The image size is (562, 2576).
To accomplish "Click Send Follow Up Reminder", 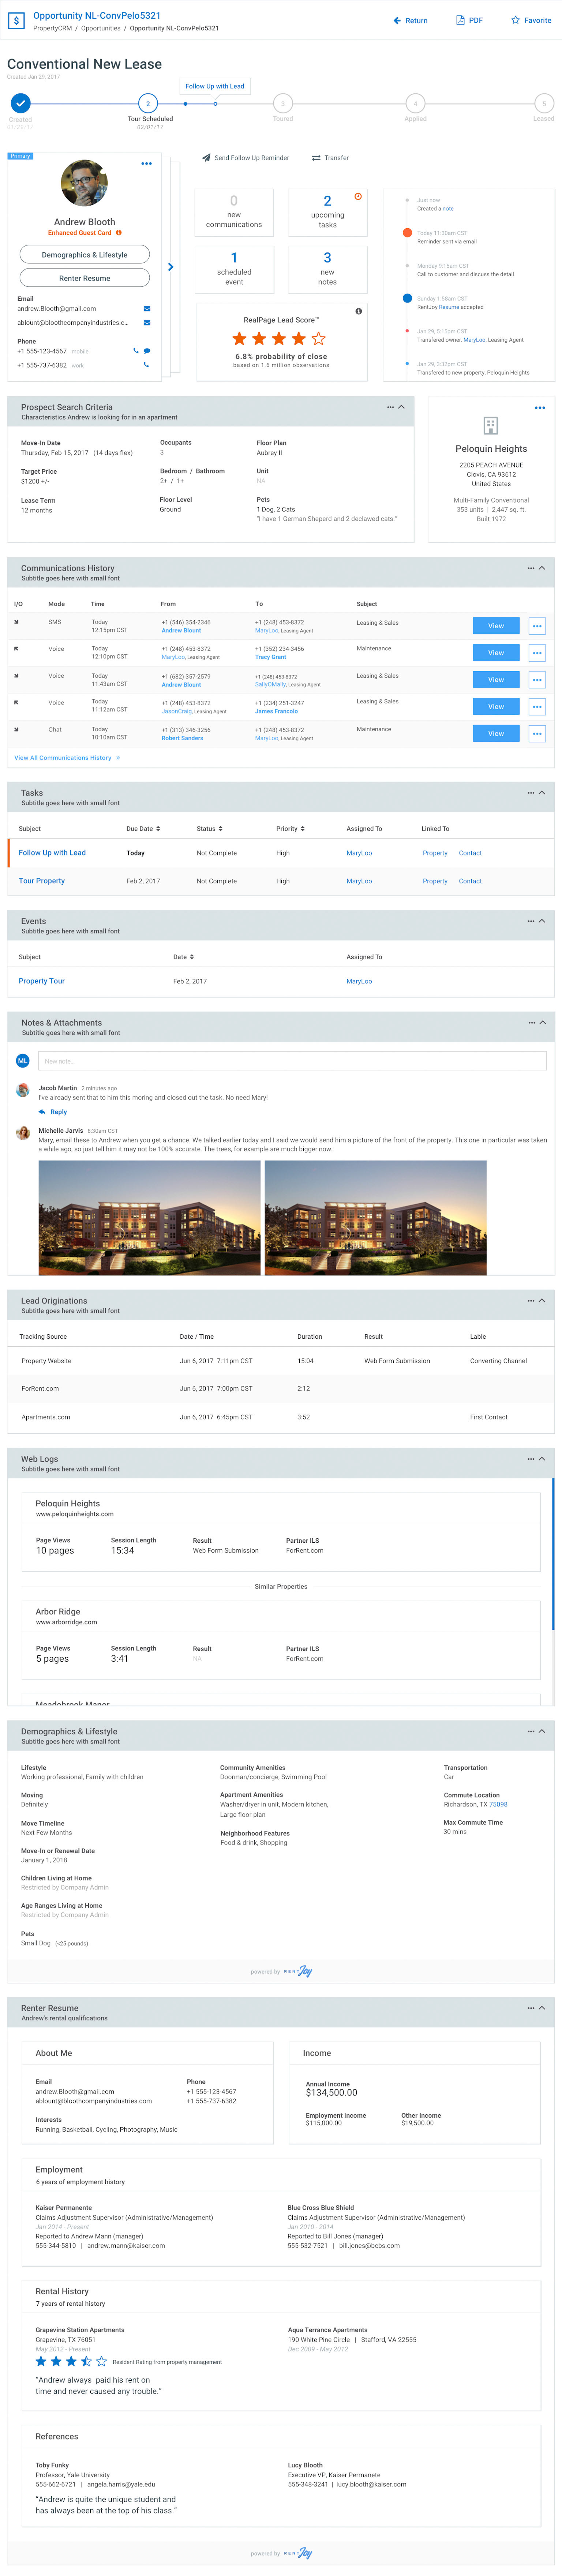I will click(x=245, y=158).
